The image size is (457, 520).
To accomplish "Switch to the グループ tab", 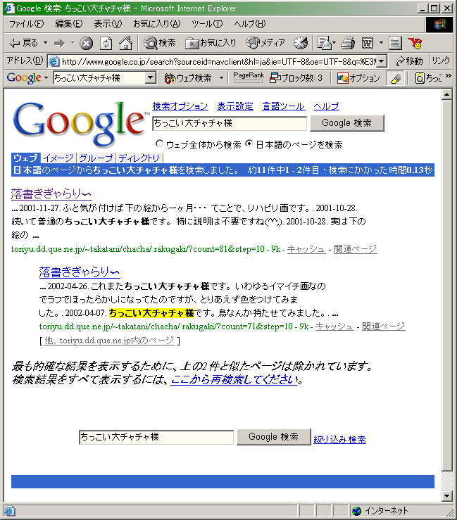I will pyautogui.click(x=96, y=158).
